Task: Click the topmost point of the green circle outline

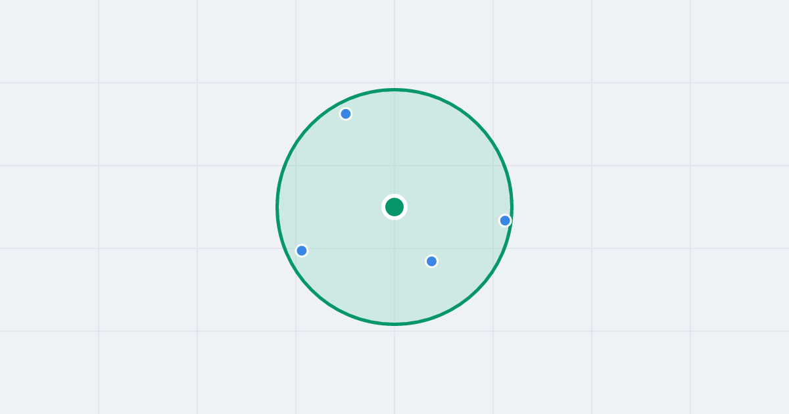Action: [x=394, y=89]
